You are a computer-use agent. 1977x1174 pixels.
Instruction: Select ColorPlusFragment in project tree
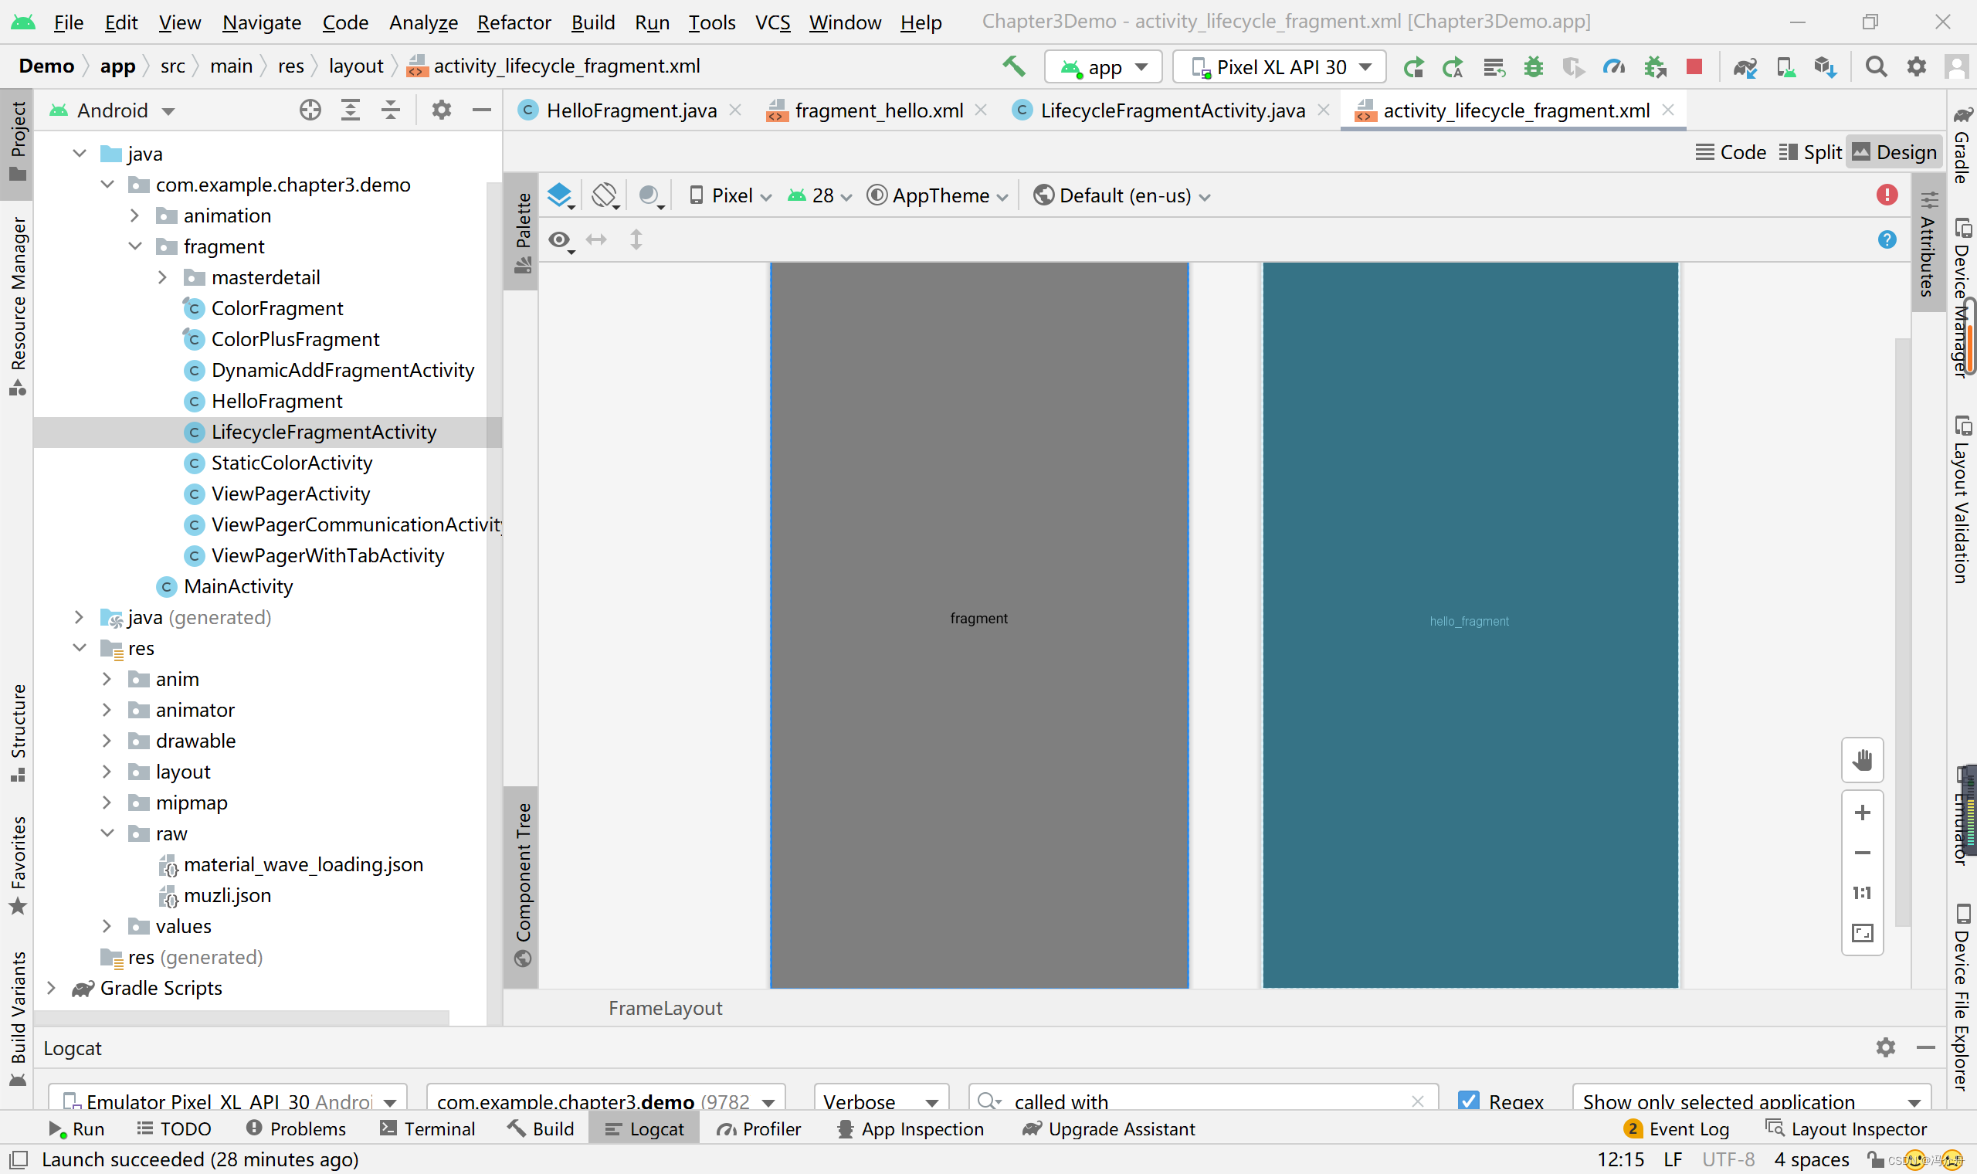[294, 339]
